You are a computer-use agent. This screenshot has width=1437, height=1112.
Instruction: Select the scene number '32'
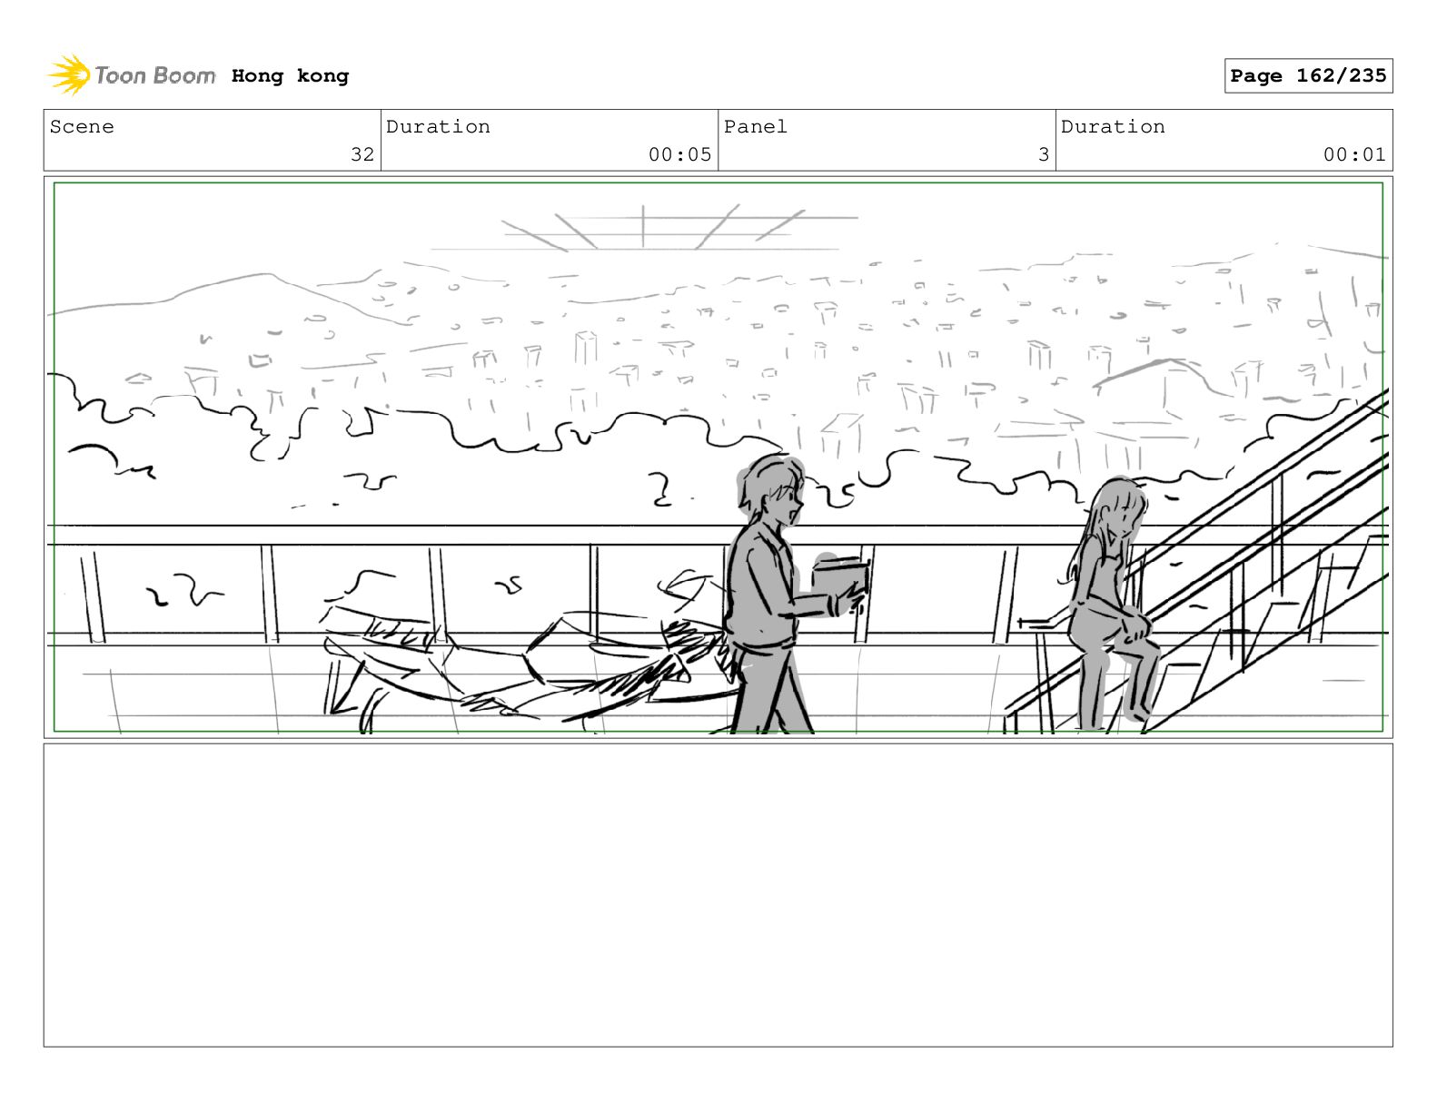(362, 154)
